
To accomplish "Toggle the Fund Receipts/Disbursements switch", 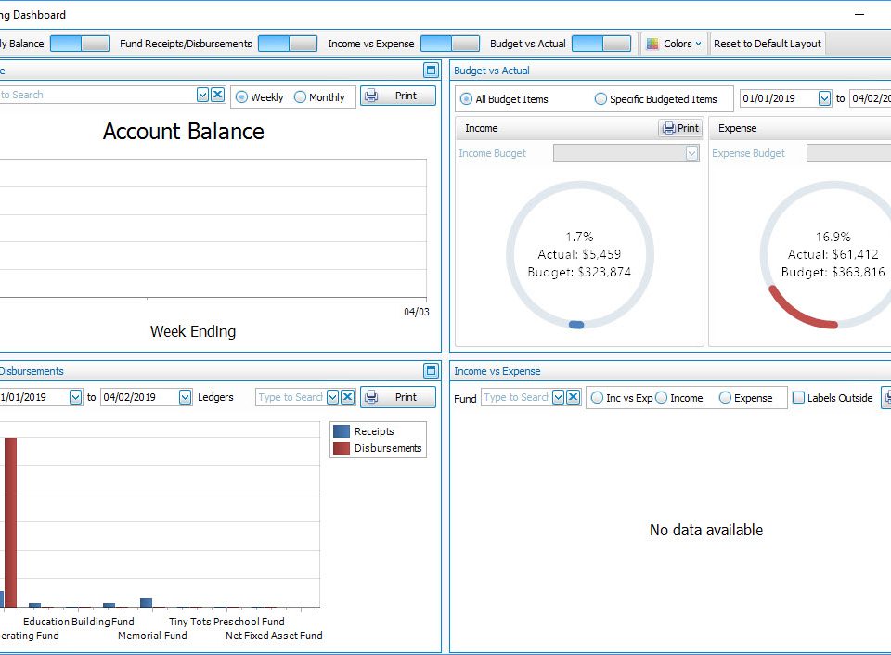I will coord(287,44).
